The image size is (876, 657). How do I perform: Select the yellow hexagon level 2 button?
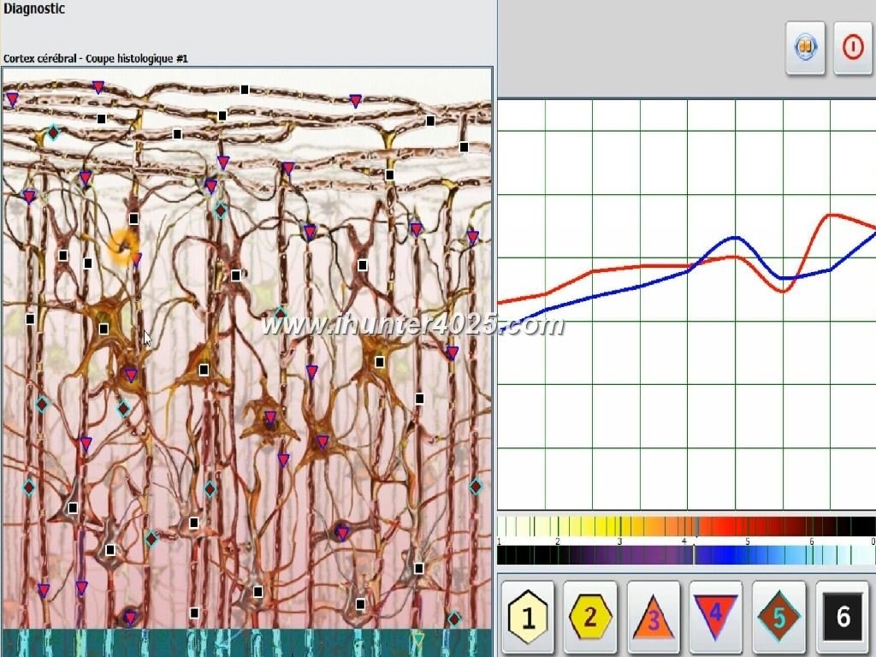[590, 617]
